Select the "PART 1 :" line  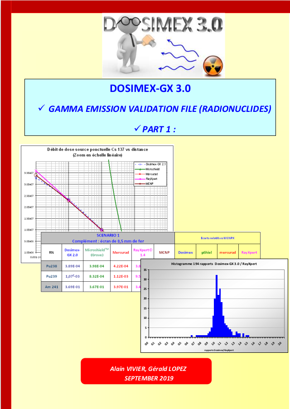pos(159,129)
